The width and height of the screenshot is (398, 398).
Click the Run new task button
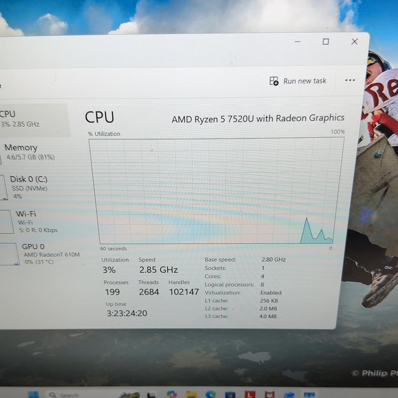[x=298, y=81]
